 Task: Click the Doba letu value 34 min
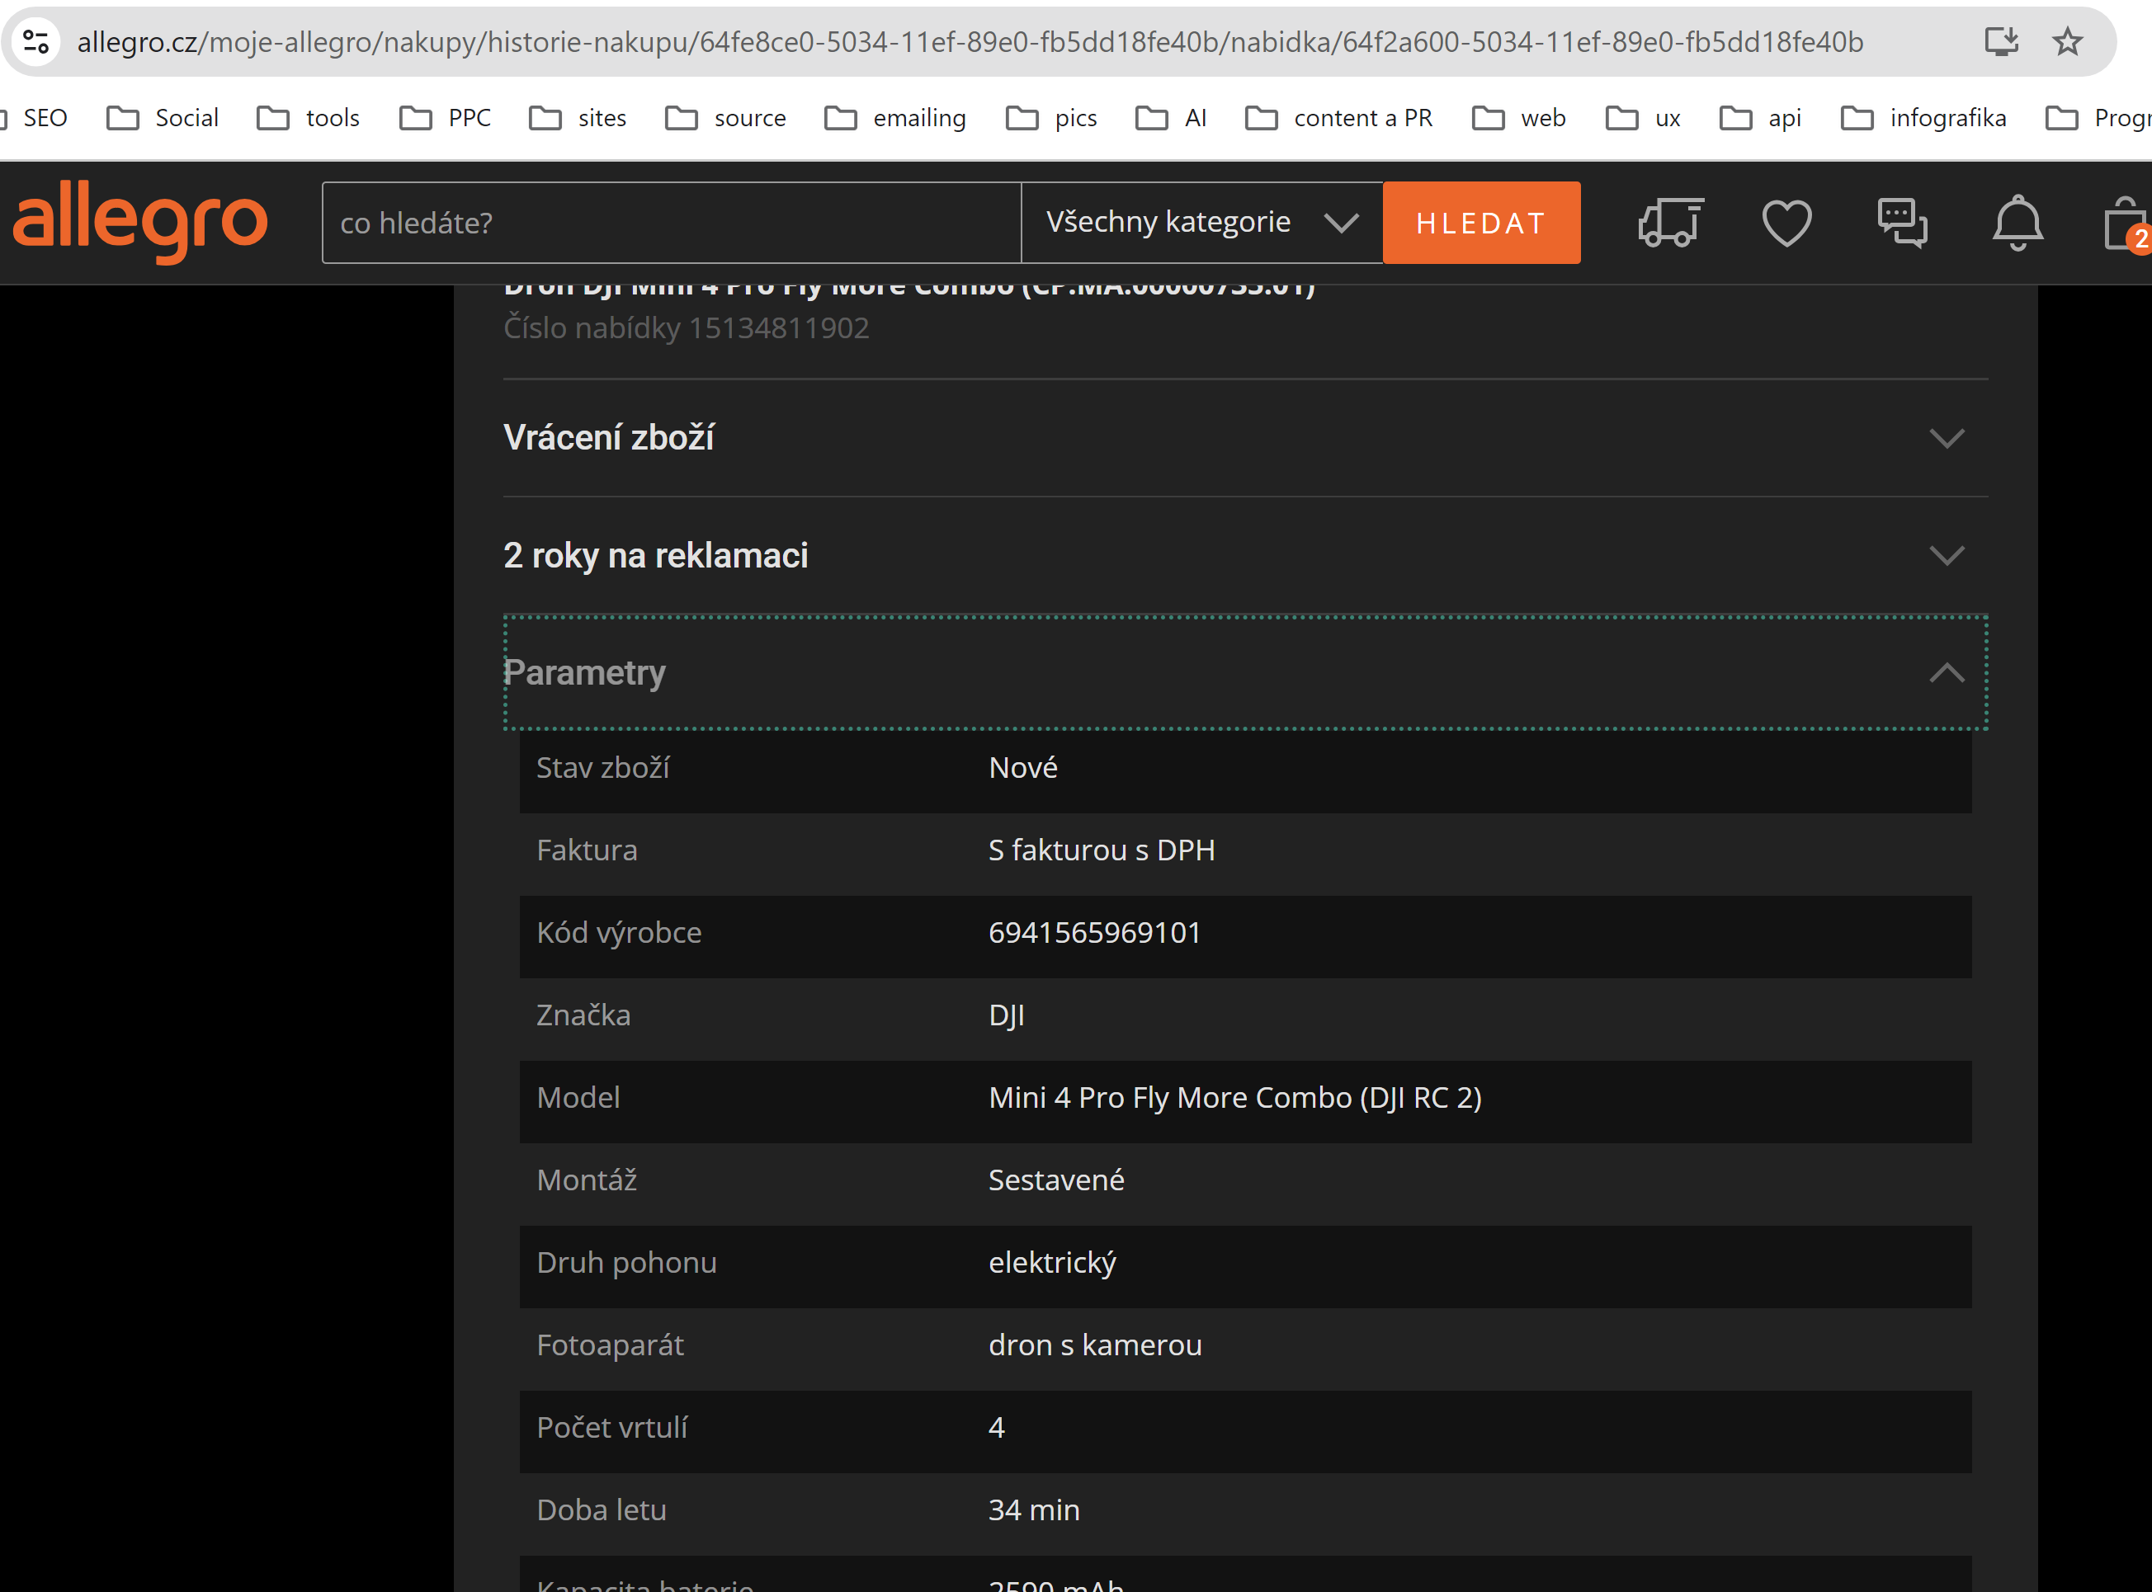pyautogui.click(x=1034, y=1510)
